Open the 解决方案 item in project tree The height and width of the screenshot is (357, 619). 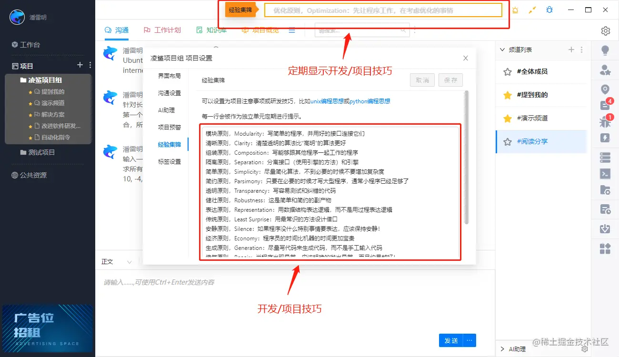pos(49,115)
